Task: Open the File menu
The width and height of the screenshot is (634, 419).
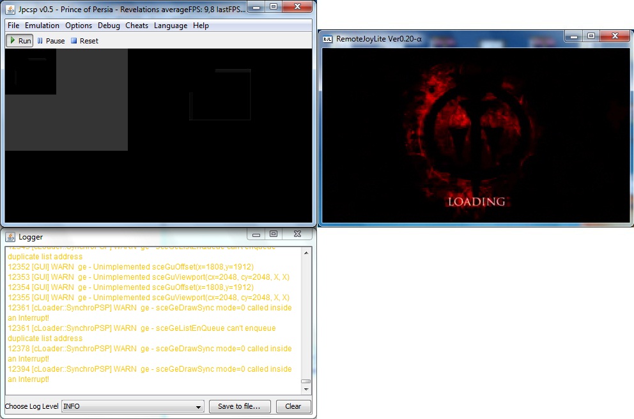Action: [x=13, y=26]
